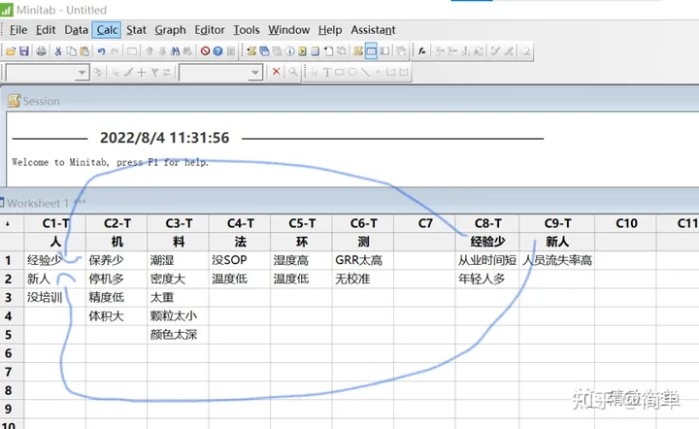Expand the first empty toolbar dropdown
The image size is (699, 429).
click(82, 72)
